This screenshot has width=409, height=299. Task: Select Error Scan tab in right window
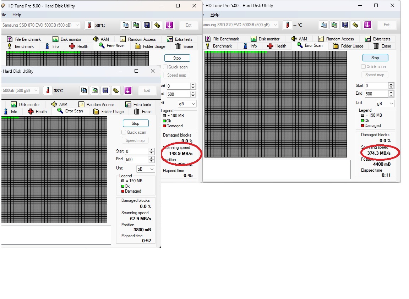pos(310,45)
